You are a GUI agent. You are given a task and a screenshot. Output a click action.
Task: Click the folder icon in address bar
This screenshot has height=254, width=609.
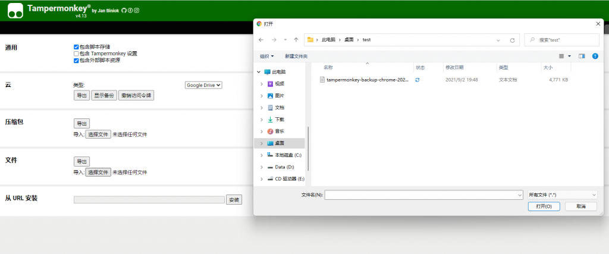(310, 40)
